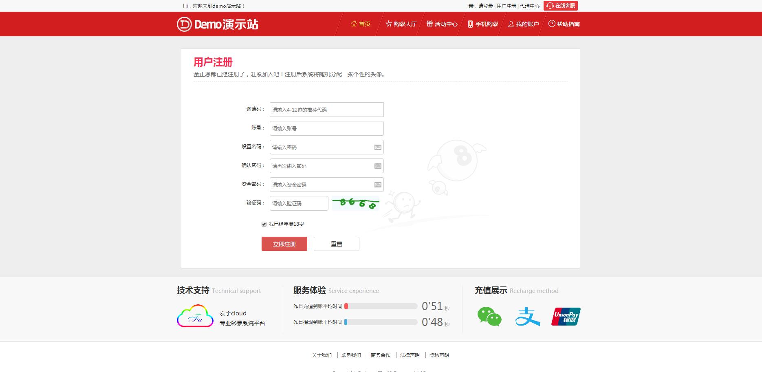
Task: Open 我的账户 navigation item
Action: [x=524, y=24]
